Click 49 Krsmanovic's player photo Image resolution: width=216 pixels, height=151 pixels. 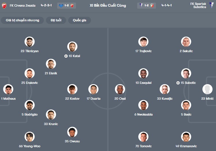186,137
